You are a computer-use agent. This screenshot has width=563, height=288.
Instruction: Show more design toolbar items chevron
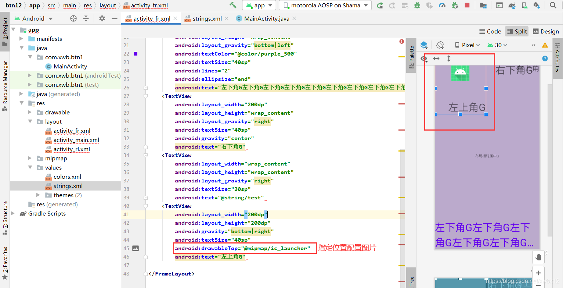tap(534, 45)
